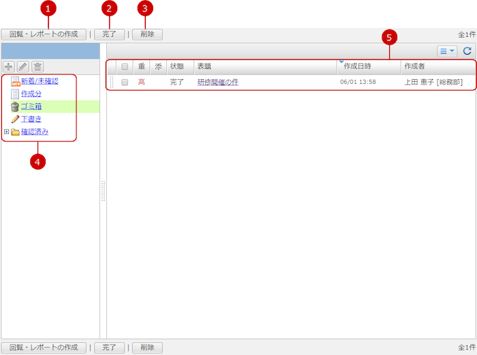Open the list view options dropdown
The image size is (477, 355).
pos(447,51)
